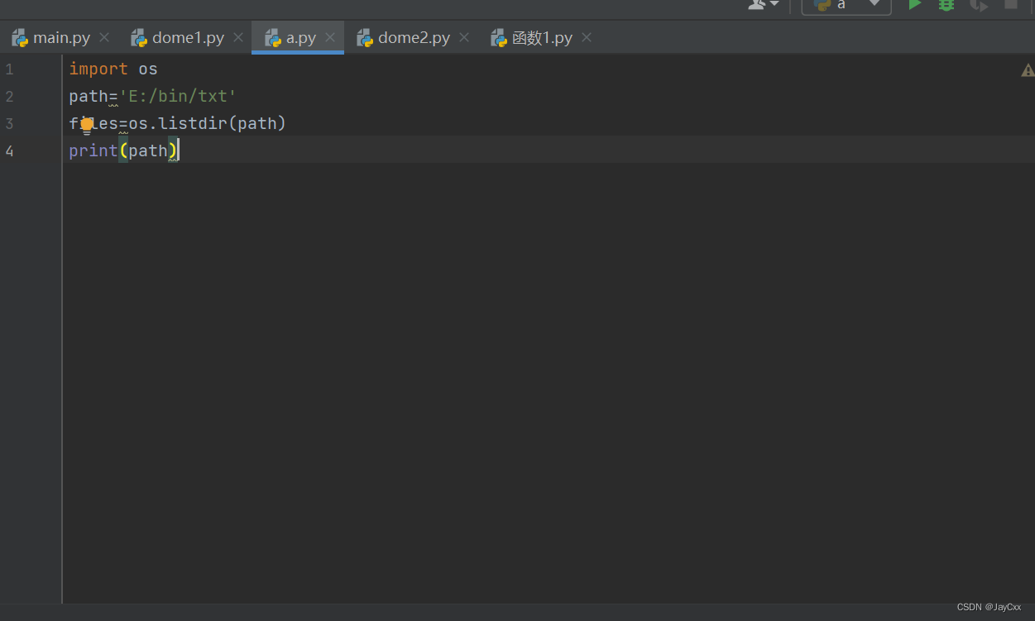1035x621 pixels.
Task: Close the dome1.py tab
Action: click(x=238, y=37)
